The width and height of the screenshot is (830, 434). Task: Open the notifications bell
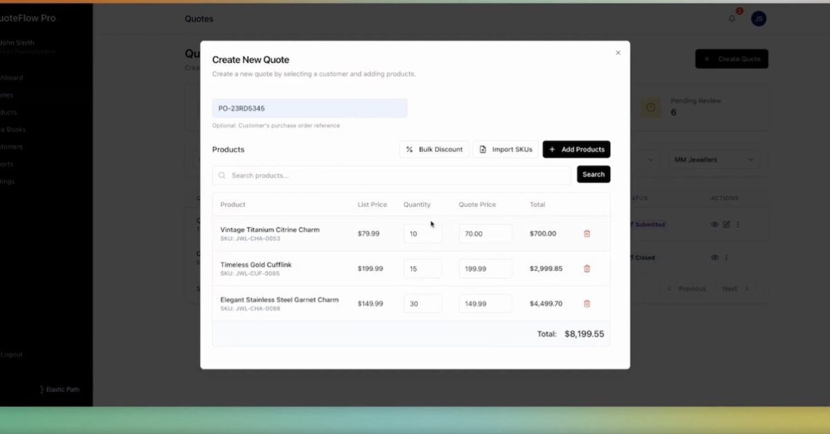732,19
